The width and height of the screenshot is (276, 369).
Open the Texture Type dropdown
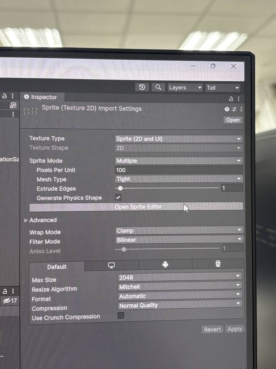(x=178, y=139)
